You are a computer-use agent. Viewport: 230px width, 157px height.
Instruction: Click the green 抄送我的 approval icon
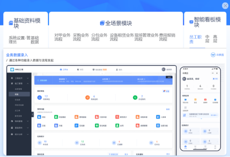[135, 97]
